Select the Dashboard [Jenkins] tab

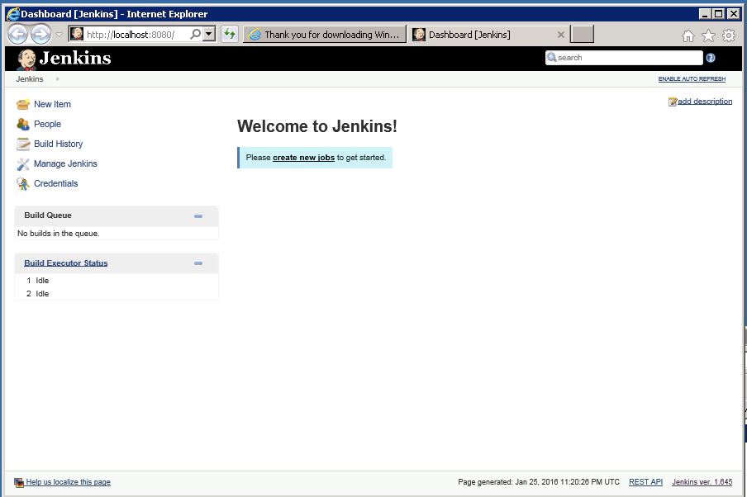click(467, 34)
